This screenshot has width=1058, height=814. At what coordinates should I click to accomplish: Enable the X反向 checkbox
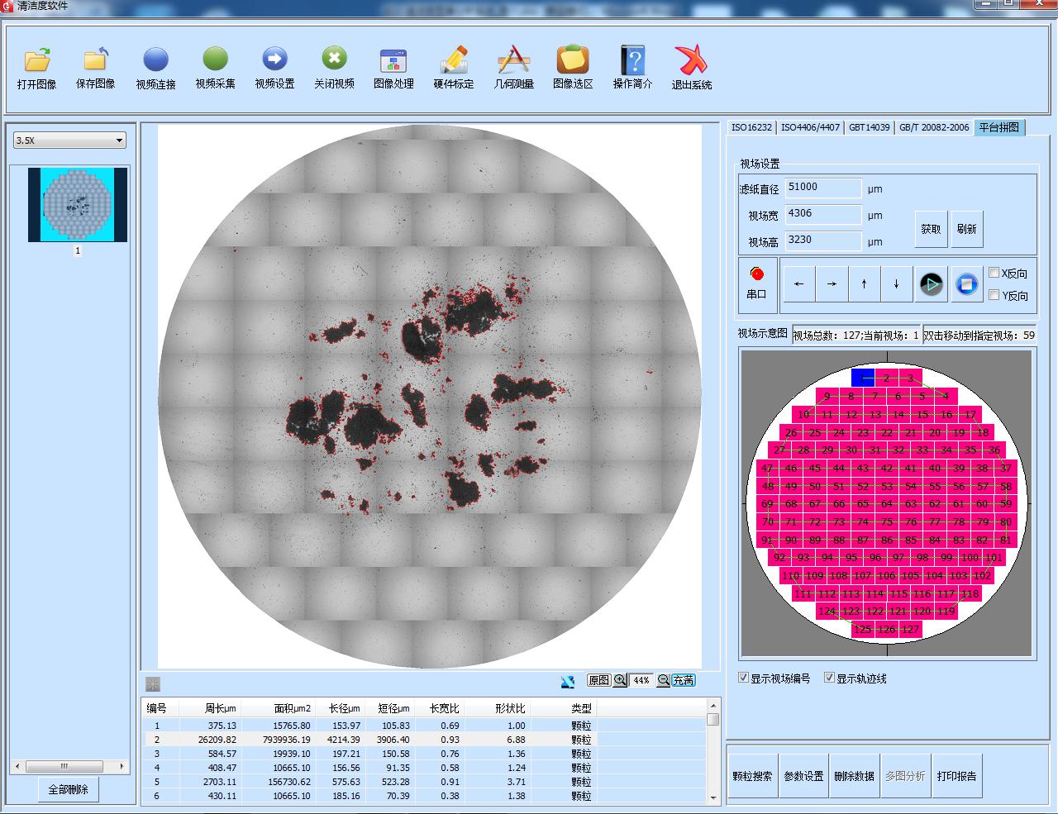pyautogui.click(x=994, y=273)
